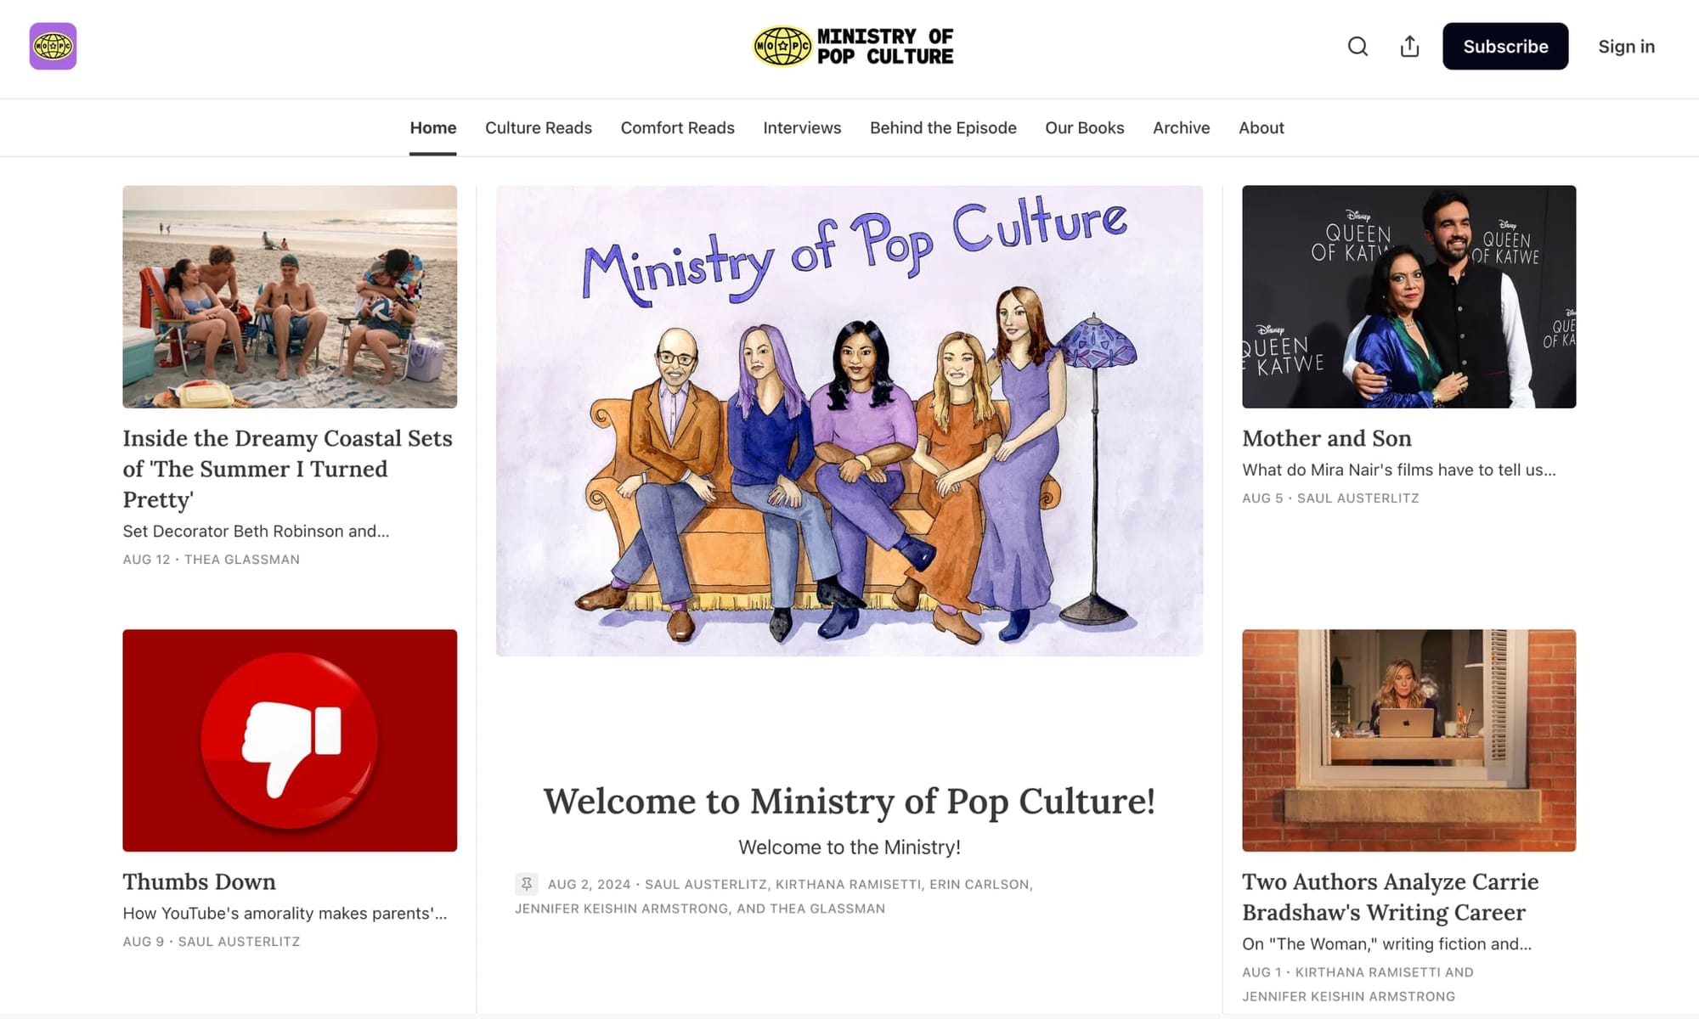The image size is (1699, 1019).
Task: Open the beach scene article thumbnail
Action: point(290,296)
